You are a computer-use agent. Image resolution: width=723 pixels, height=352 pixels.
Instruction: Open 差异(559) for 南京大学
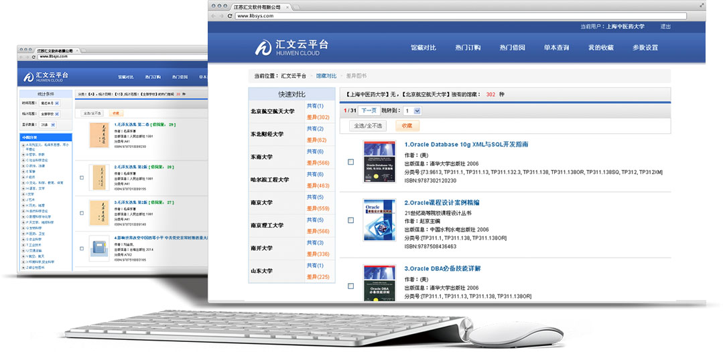pyautogui.click(x=318, y=208)
